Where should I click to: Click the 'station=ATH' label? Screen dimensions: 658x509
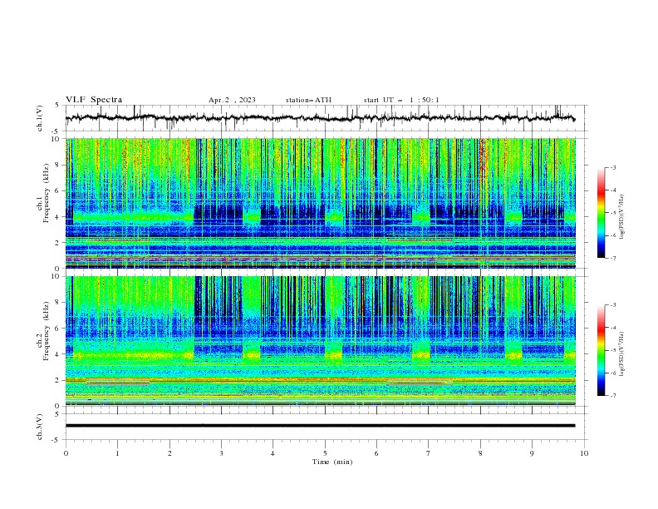[308, 100]
